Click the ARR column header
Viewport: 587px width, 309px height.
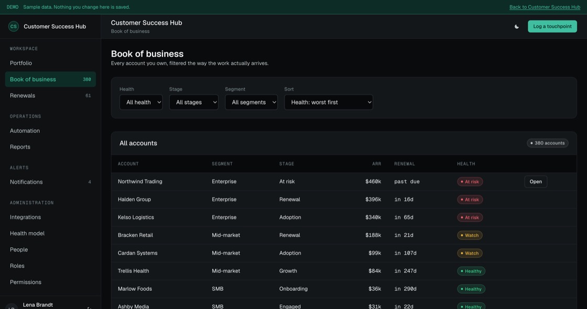tap(377, 164)
